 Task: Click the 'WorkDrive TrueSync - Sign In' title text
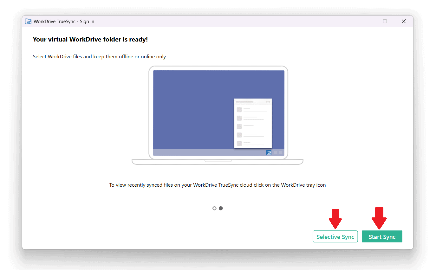pos(64,22)
